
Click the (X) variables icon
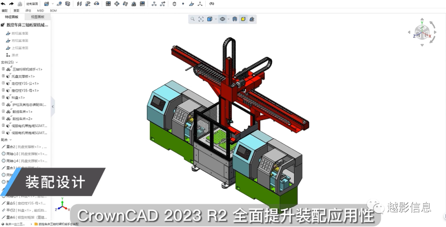[x=211, y=4]
